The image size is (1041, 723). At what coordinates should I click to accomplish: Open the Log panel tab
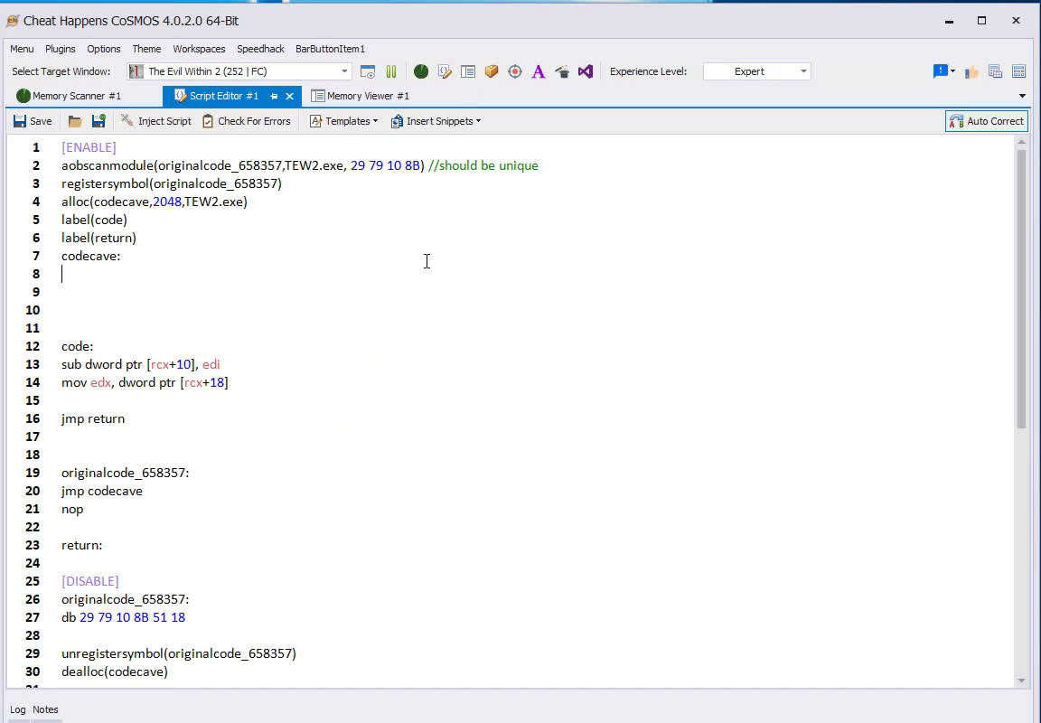click(18, 709)
